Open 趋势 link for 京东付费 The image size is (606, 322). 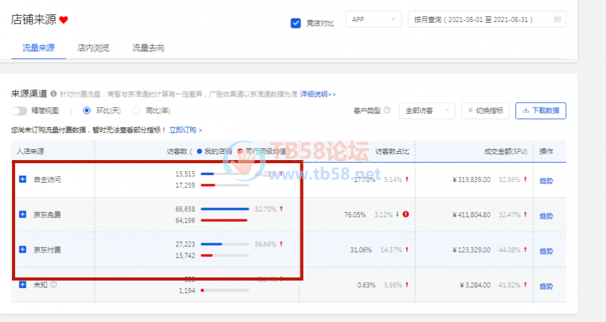click(546, 251)
